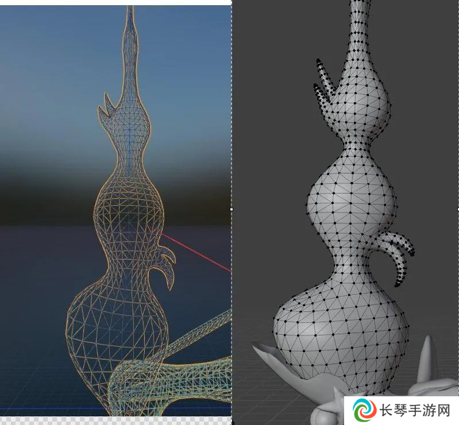Viewport: 459px width, 425px height.
Task: Select the gray shaded gourd mesh image
Action: [x=345, y=212]
